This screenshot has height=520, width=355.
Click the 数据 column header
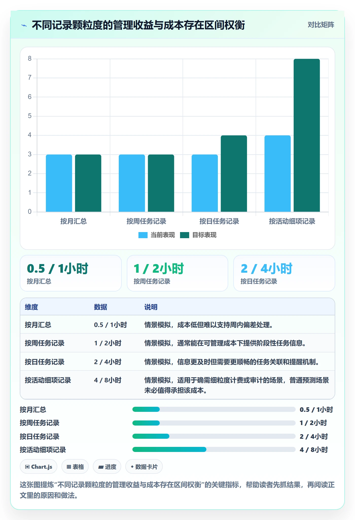tap(101, 307)
